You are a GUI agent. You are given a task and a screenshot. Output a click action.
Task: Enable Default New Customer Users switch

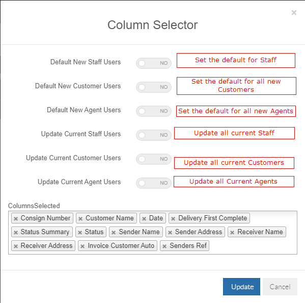pos(154,87)
